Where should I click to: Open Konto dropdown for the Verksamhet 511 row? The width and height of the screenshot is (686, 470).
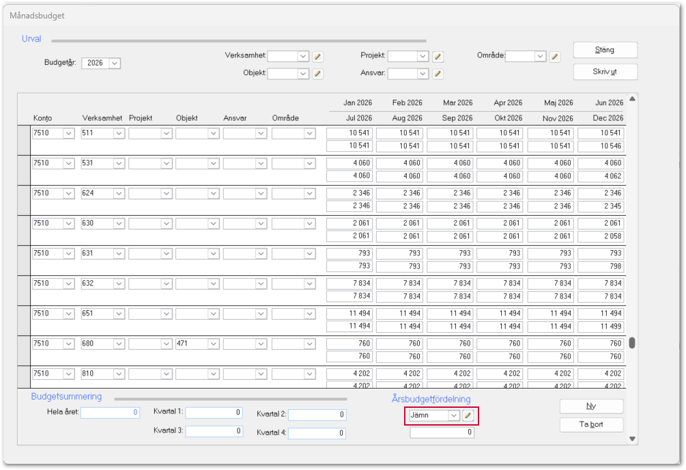68,133
